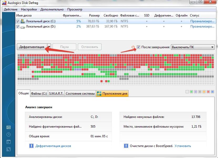218x158 pixels.
Task: Click the 5% fragmentation value for disk C:
Action: pyautogui.click(x=79, y=21)
